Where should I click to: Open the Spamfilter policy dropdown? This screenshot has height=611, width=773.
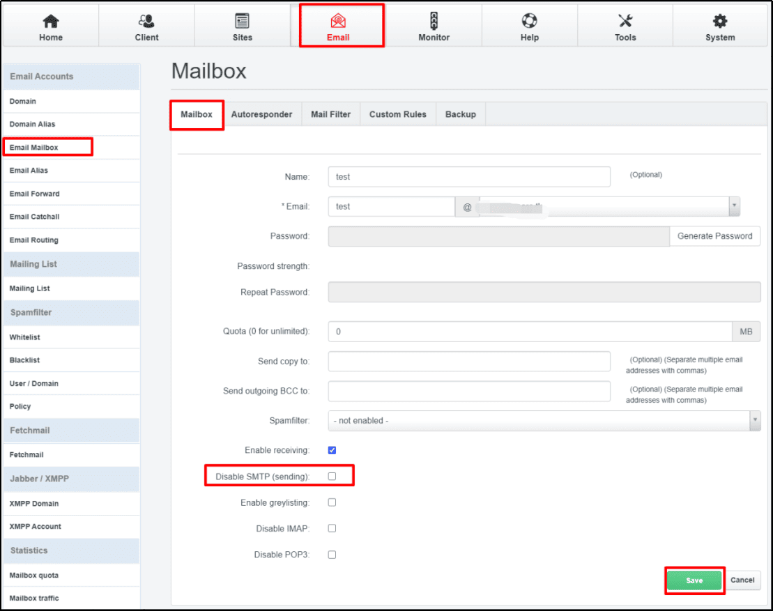coord(544,420)
